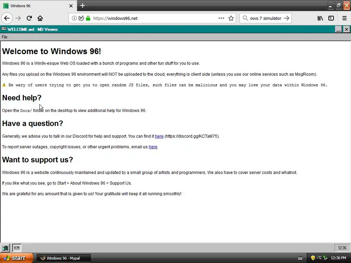Open a new browser tab with plus
The image size is (351, 263).
(x=83, y=5)
